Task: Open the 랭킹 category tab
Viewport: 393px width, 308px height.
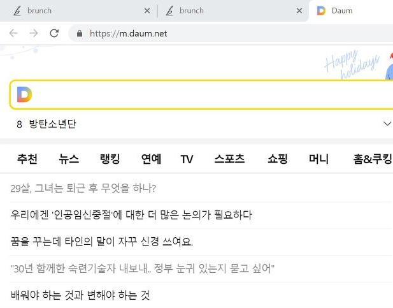Action: pos(110,159)
